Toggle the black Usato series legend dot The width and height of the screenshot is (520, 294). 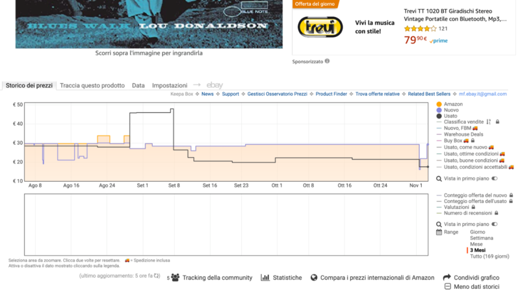click(x=439, y=116)
